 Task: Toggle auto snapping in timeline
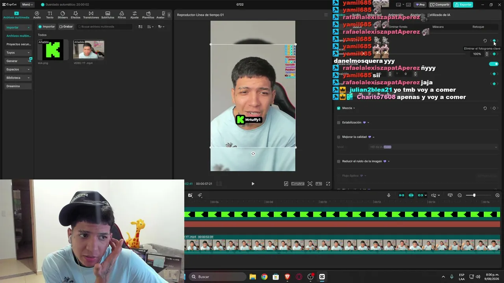411,195
